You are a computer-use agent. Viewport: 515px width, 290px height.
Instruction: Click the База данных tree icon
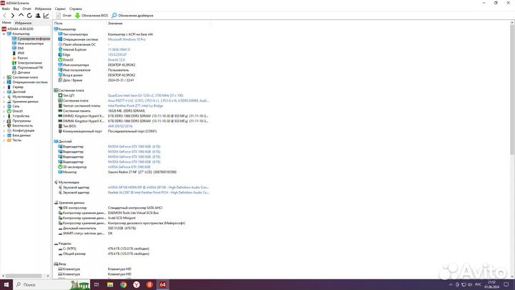click(9, 135)
